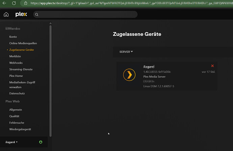Click the sidebar vertical scrollbar
This screenshot has height=151, width=233.
click(x=51, y=81)
